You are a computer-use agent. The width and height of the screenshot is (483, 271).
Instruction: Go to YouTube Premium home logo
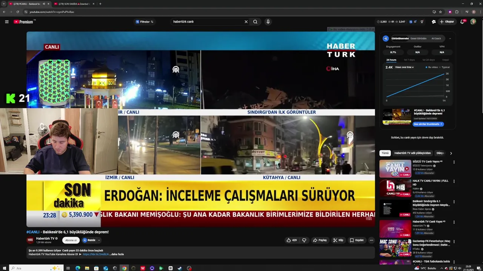pyautogui.click(x=24, y=22)
